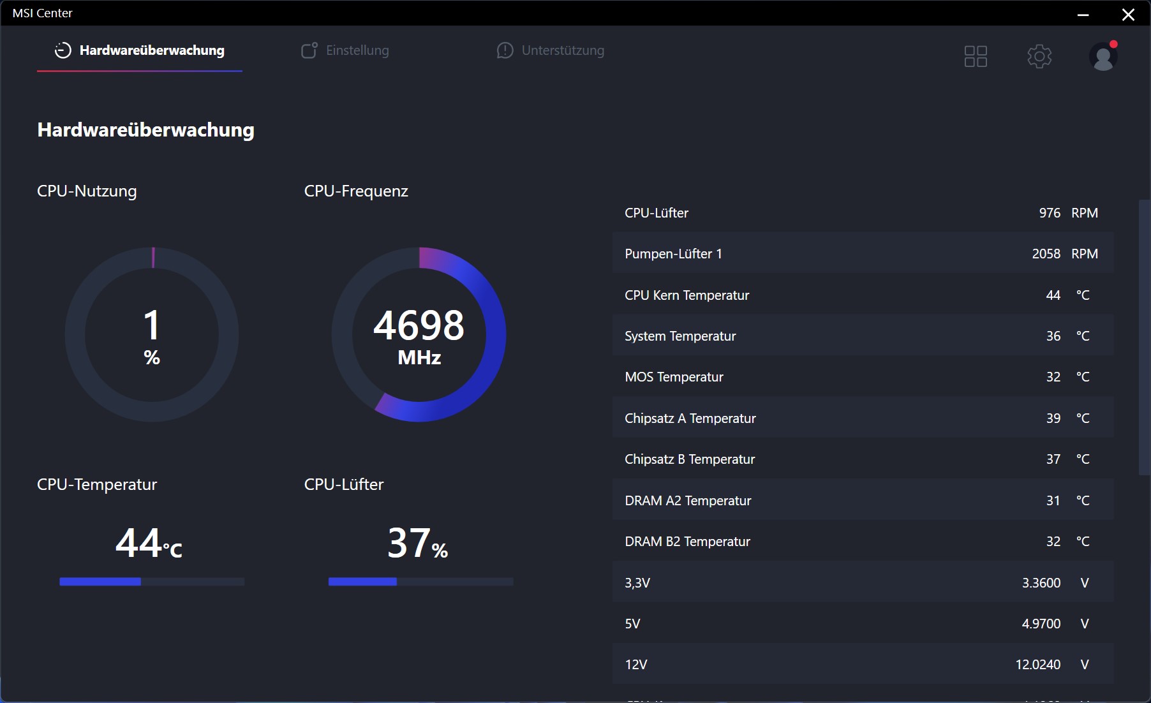
Task: Close the MSI Center window
Action: 1128,14
